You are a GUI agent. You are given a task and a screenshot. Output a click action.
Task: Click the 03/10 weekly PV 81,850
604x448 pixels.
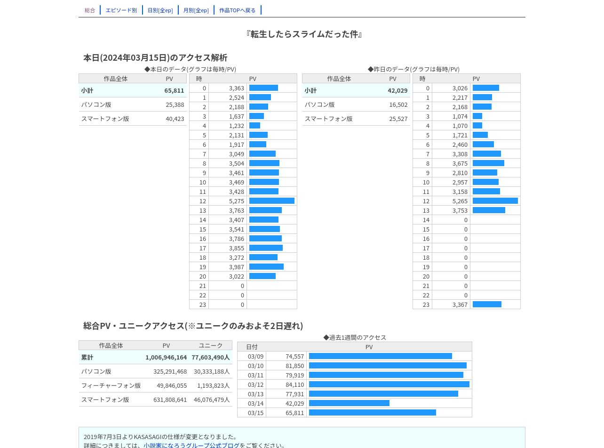(x=294, y=366)
